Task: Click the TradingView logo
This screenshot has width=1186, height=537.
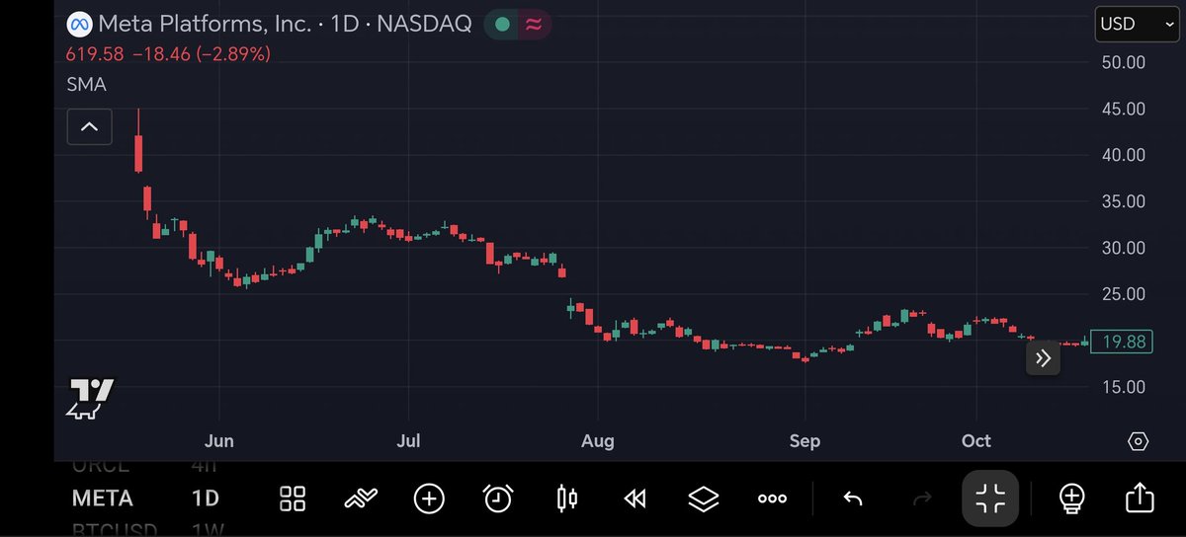Action: [90, 398]
